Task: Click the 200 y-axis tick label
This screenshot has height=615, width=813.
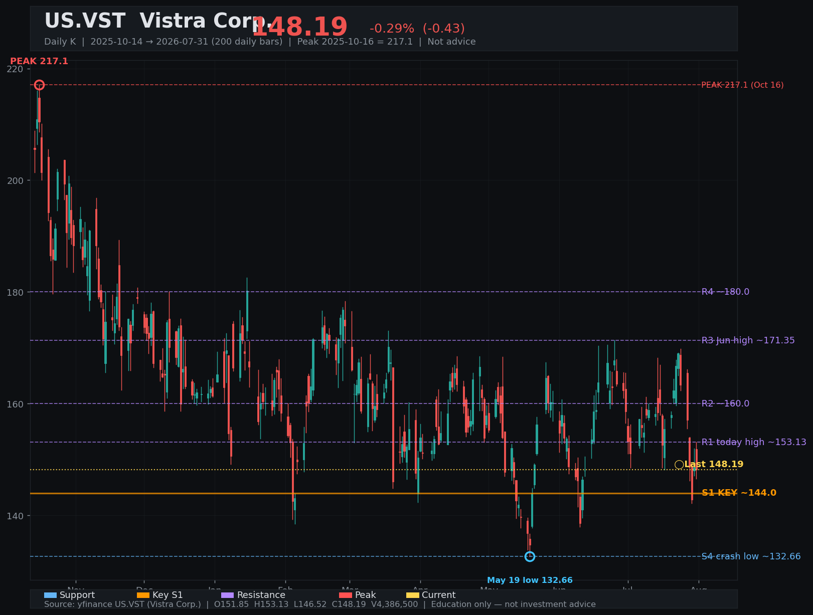Action: pyautogui.click(x=16, y=180)
